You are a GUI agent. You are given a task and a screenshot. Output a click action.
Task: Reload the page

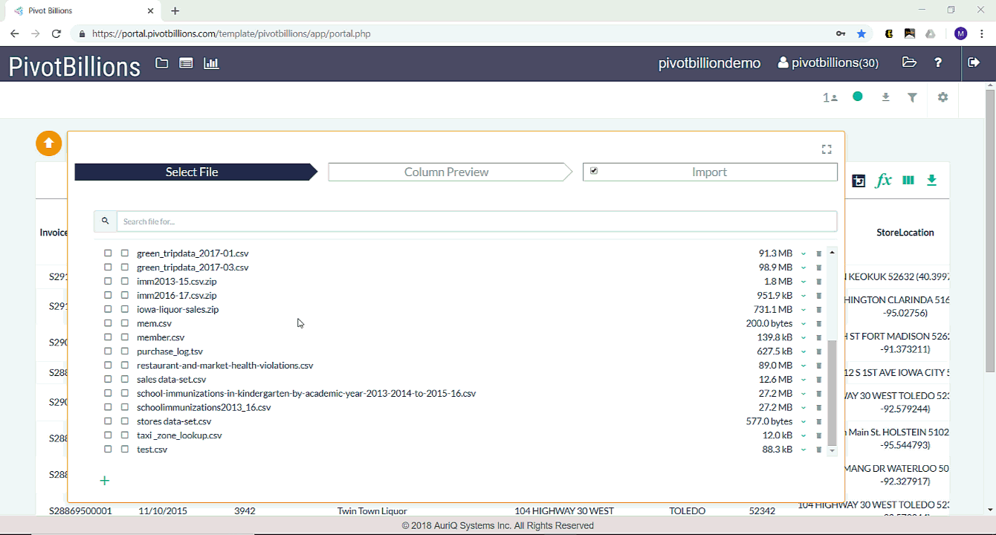56,33
